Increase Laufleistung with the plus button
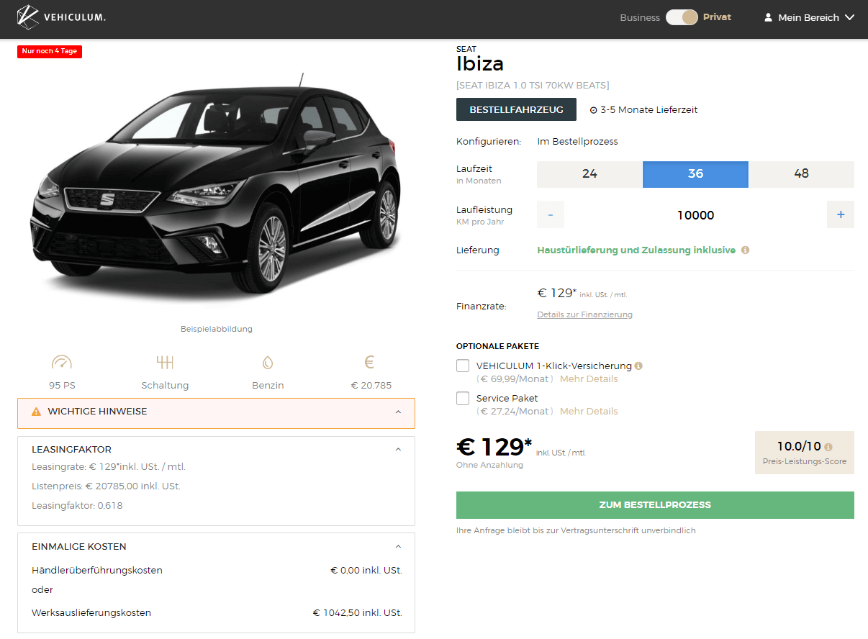 click(x=841, y=214)
